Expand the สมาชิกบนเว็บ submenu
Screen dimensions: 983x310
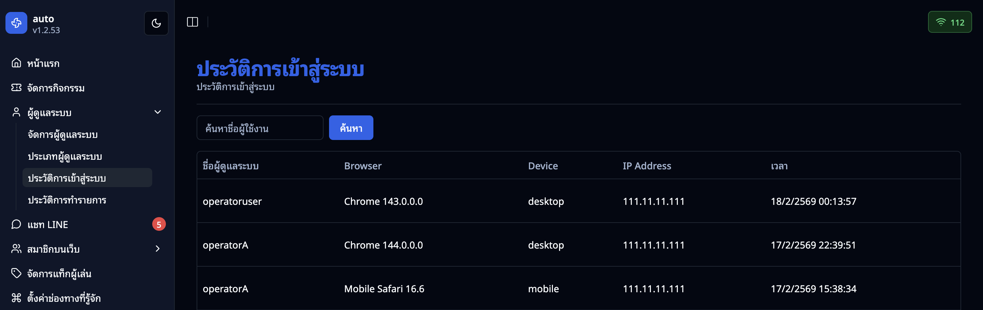tap(157, 249)
